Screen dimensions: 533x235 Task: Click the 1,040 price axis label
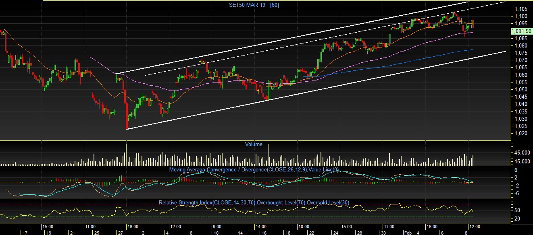(521, 104)
